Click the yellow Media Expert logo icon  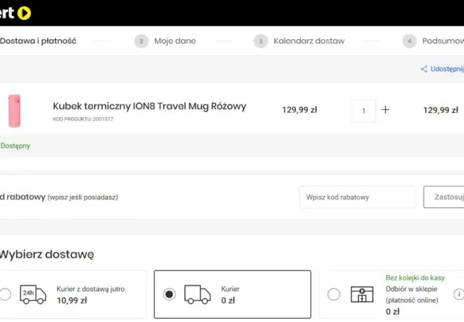(24, 13)
